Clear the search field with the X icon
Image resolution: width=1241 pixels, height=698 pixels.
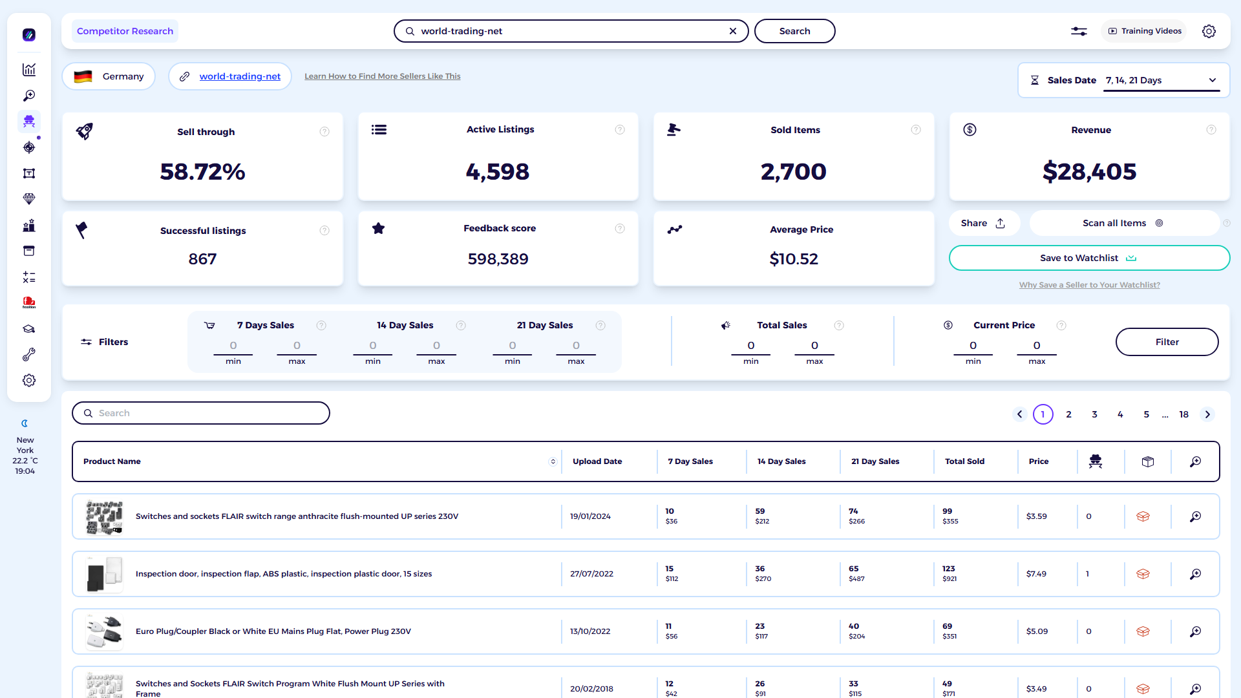[733, 31]
